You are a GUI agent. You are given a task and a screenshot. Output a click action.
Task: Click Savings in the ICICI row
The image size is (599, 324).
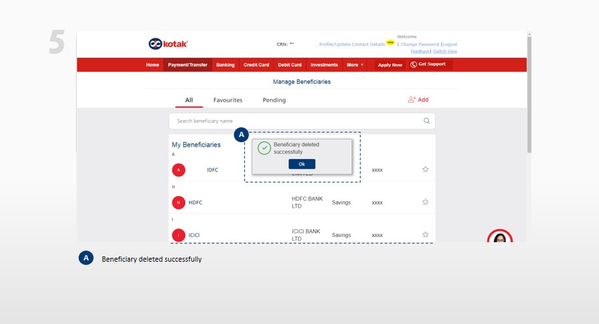tap(341, 235)
